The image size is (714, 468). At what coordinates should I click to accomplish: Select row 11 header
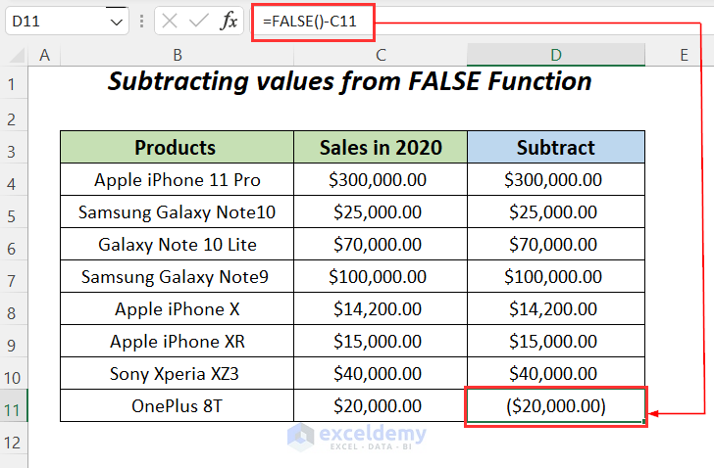click(14, 405)
